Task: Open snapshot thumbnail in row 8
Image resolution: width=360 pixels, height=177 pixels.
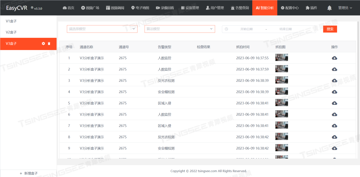Action: coord(282,136)
